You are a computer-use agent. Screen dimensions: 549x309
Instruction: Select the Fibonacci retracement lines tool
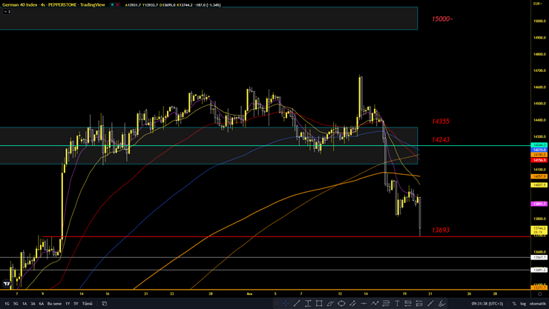[386, 303]
